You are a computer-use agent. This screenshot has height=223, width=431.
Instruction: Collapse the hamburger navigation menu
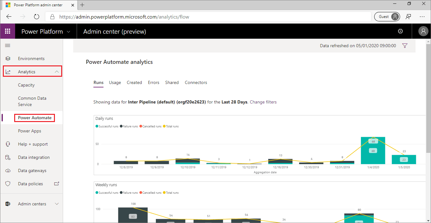pyautogui.click(x=8, y=46)
